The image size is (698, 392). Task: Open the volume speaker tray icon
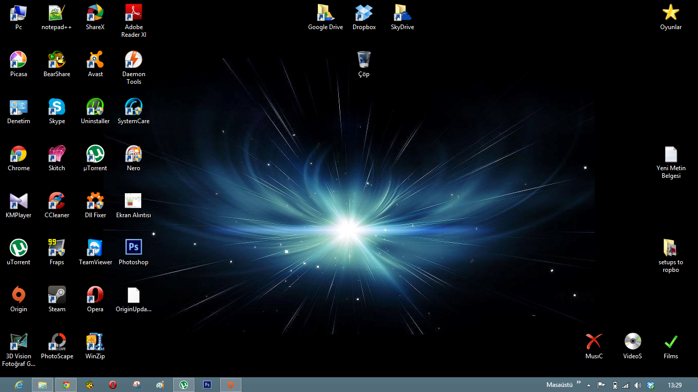point(637,385)
